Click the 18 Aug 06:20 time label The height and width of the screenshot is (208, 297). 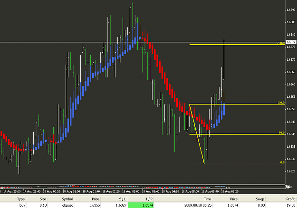point(230,191)
